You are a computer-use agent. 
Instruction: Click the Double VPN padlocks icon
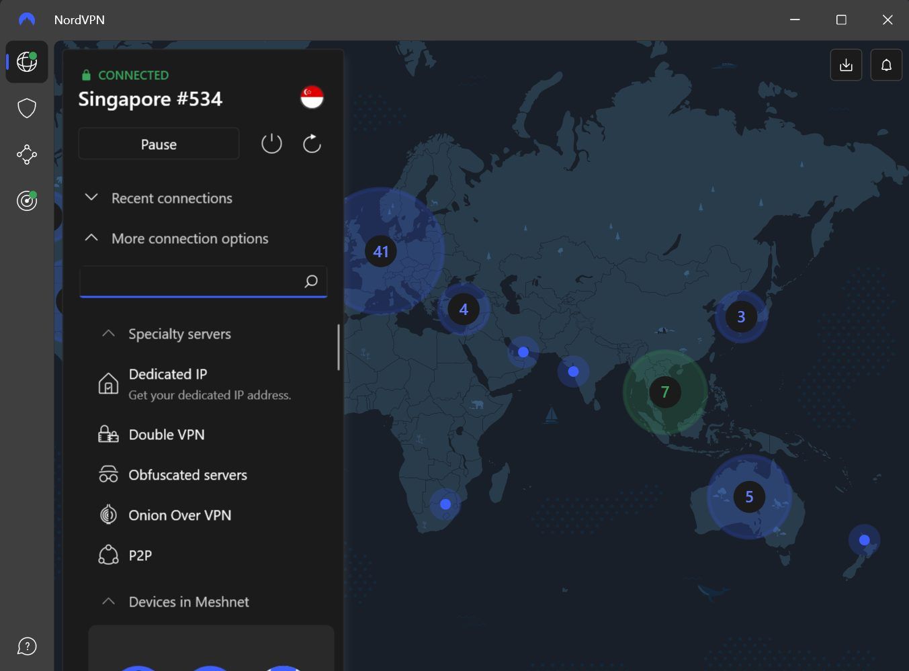click(x=108, y=435)
